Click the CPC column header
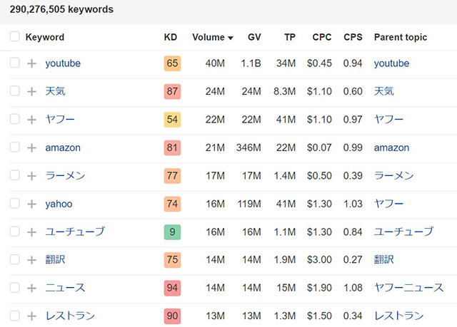This screenshot has height=327, width=457. point(322,37)
